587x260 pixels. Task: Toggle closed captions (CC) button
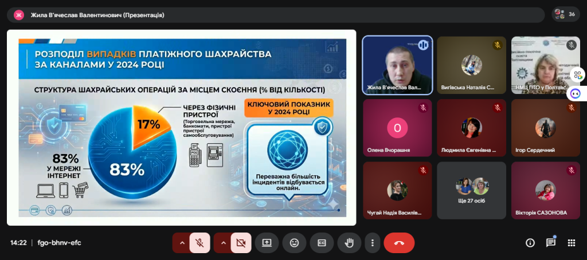[x=322, y=243]
